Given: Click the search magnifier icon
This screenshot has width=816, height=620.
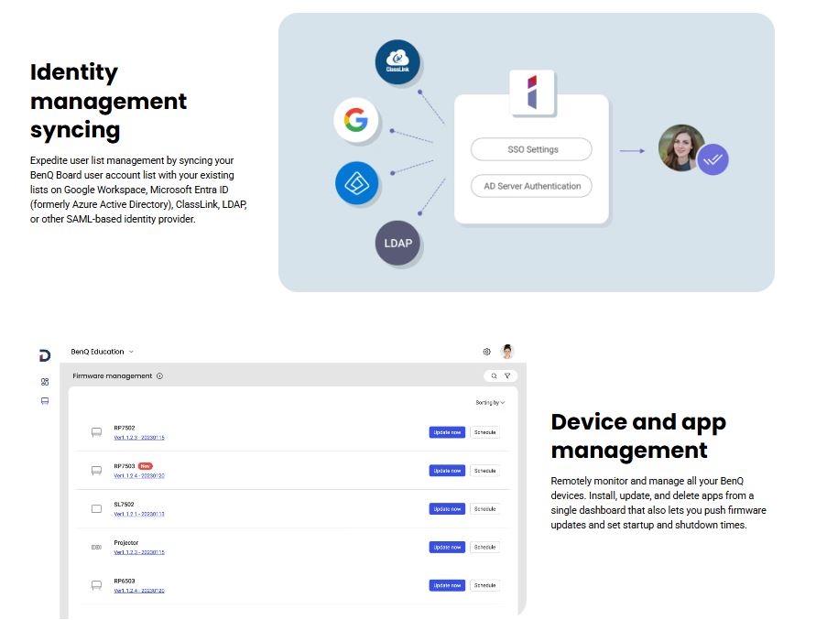Looking at the screenshot, I should click(494, 375).
